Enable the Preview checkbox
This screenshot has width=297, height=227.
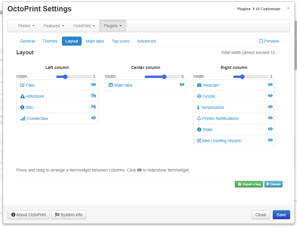point(261,41)
